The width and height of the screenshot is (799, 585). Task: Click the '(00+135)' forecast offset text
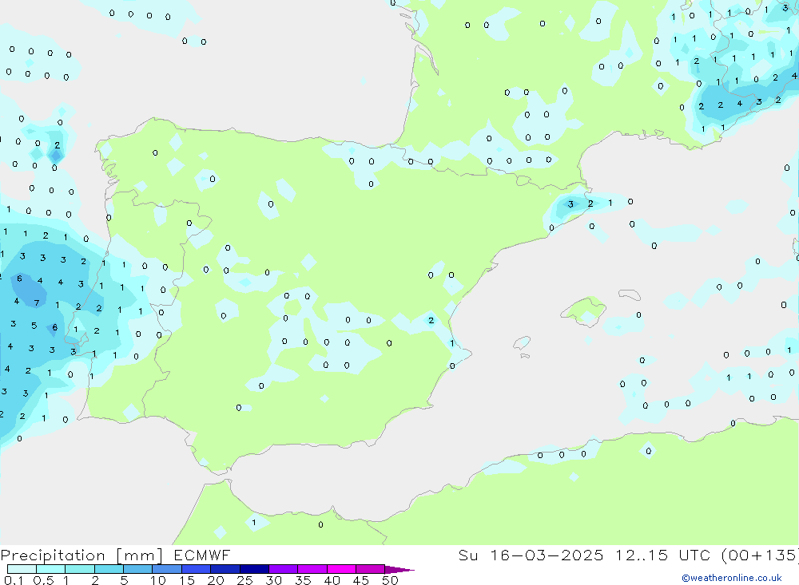[760, 555]
